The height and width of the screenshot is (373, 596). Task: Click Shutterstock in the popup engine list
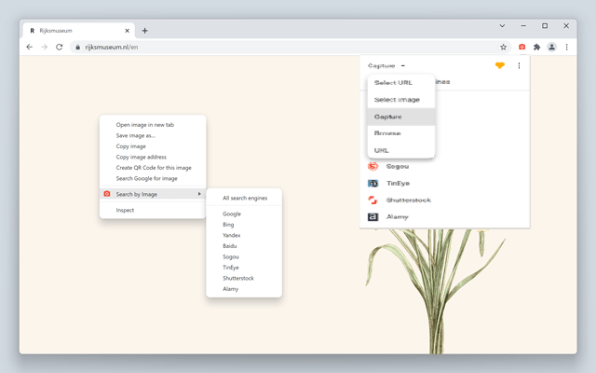tap(409, 200)
